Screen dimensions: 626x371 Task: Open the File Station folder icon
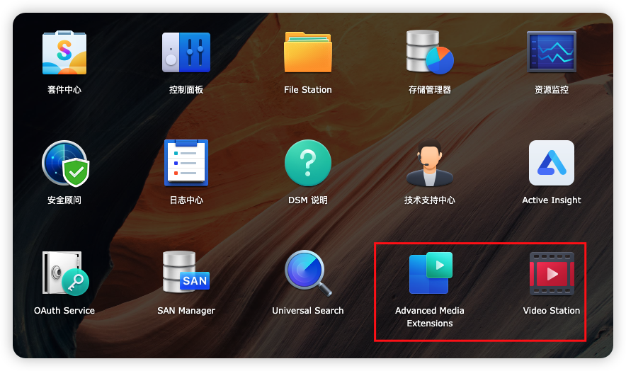click(x=308, y=52)
